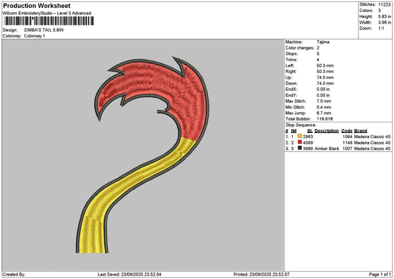Click the 'St.' column header
The height and width of the screenshot is (279, 394).
tap(310, 131)
